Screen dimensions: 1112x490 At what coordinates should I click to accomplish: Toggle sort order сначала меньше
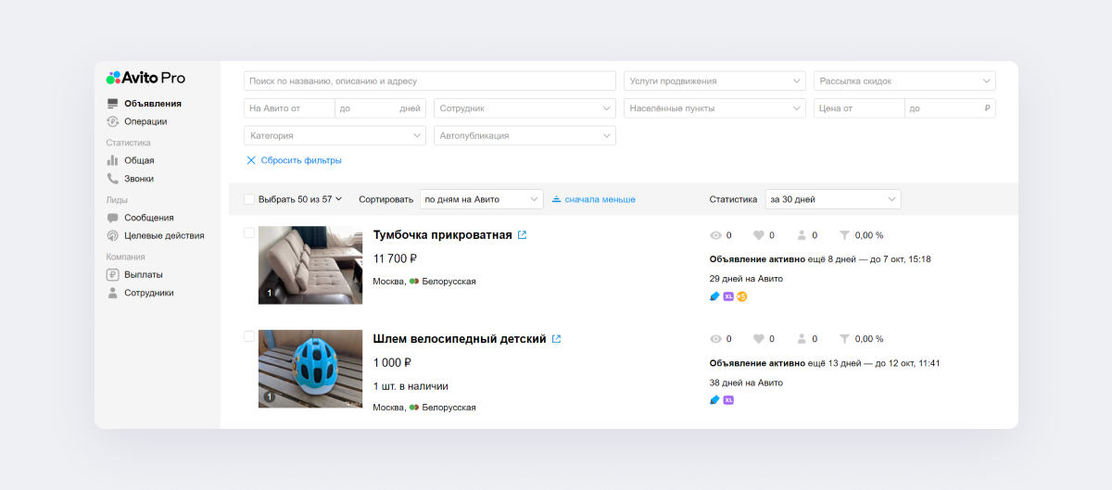[x=593, y=199]
